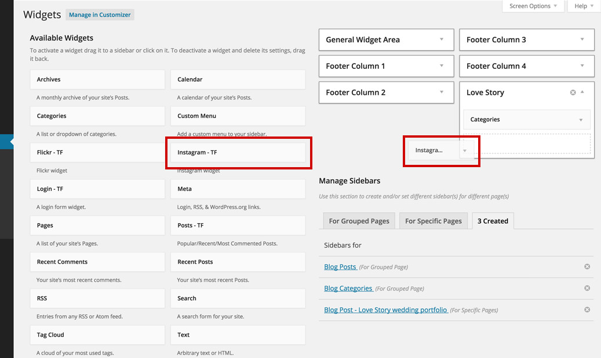The height and width of the screenshot is (358, 601).
Task: Select the Instagram - TF widget
Action: [x=238, y=153]
